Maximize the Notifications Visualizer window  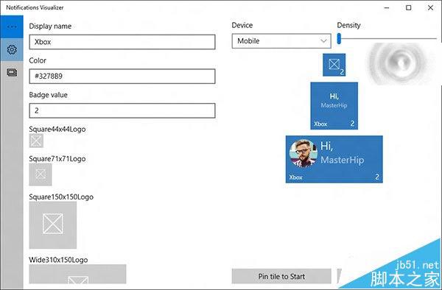point(408,8)
